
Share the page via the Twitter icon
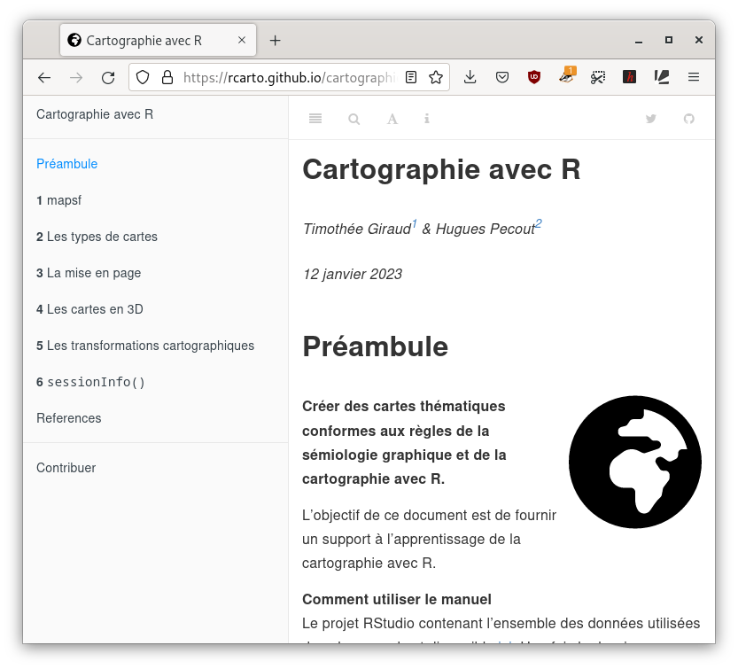coord(651,119)
